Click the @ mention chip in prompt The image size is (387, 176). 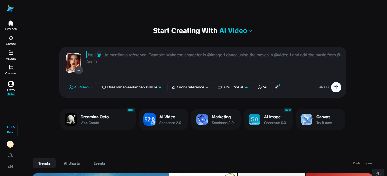pyautogui.click(x=99, y=55)
